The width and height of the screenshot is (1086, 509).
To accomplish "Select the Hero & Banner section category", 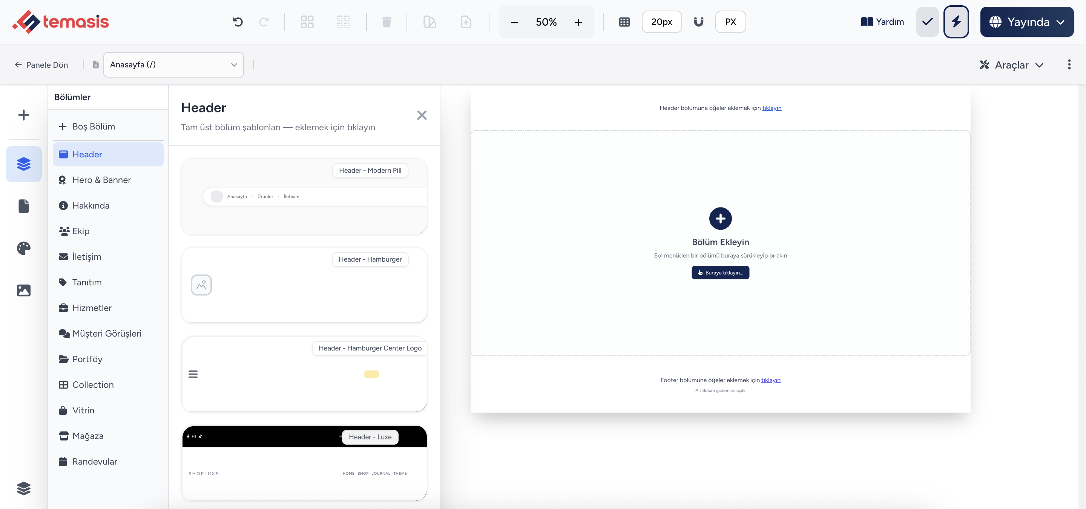I will click(x=108, y=180).
